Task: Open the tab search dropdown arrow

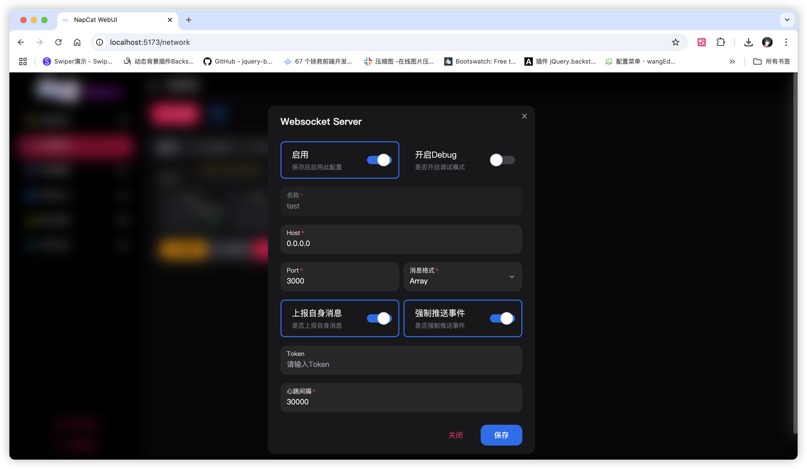Action: (x=787, y=20)
